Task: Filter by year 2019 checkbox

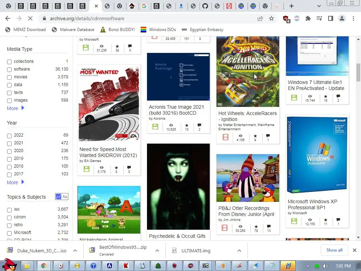Action: point(9,159)
